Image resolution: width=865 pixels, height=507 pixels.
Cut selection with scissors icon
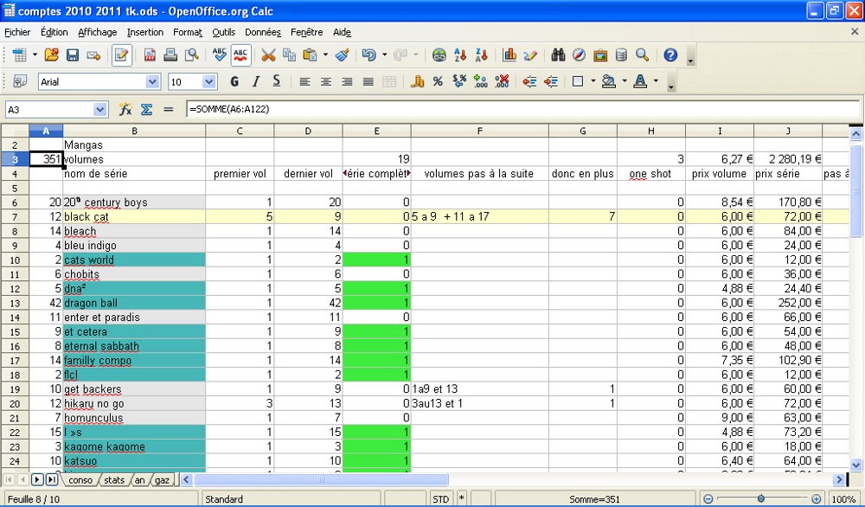click(x=268, y=55)
